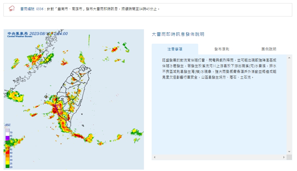
Task: Click the horizontal scrollbar track of the notice panel
Action: click(x=219, y=157)
